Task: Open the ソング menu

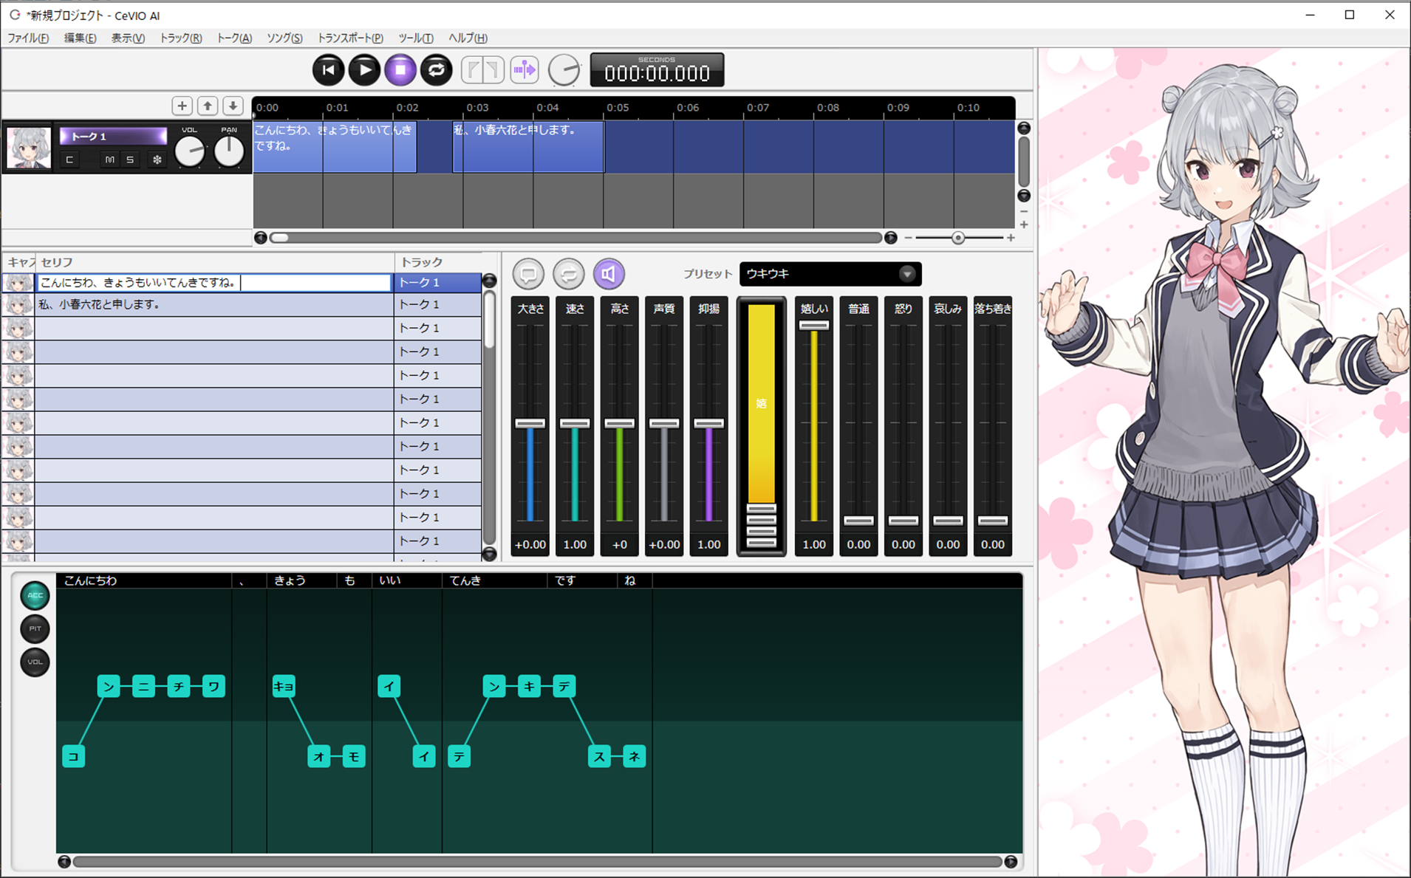Action: click(284, 38)
